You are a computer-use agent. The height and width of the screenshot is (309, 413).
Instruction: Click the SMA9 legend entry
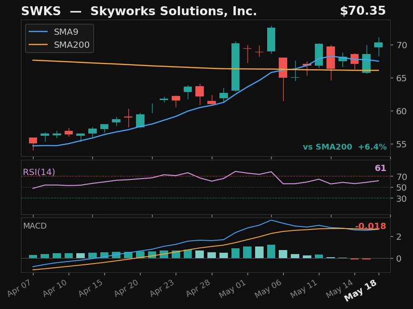coord(54,32)
